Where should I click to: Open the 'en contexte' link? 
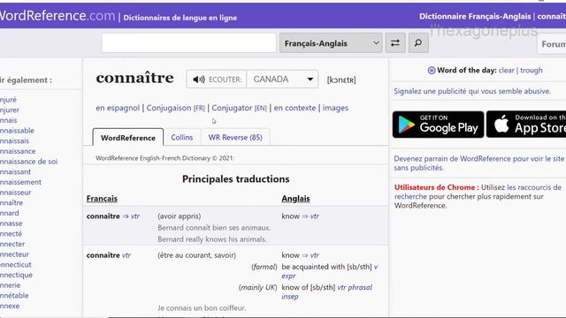pos(294,108)
